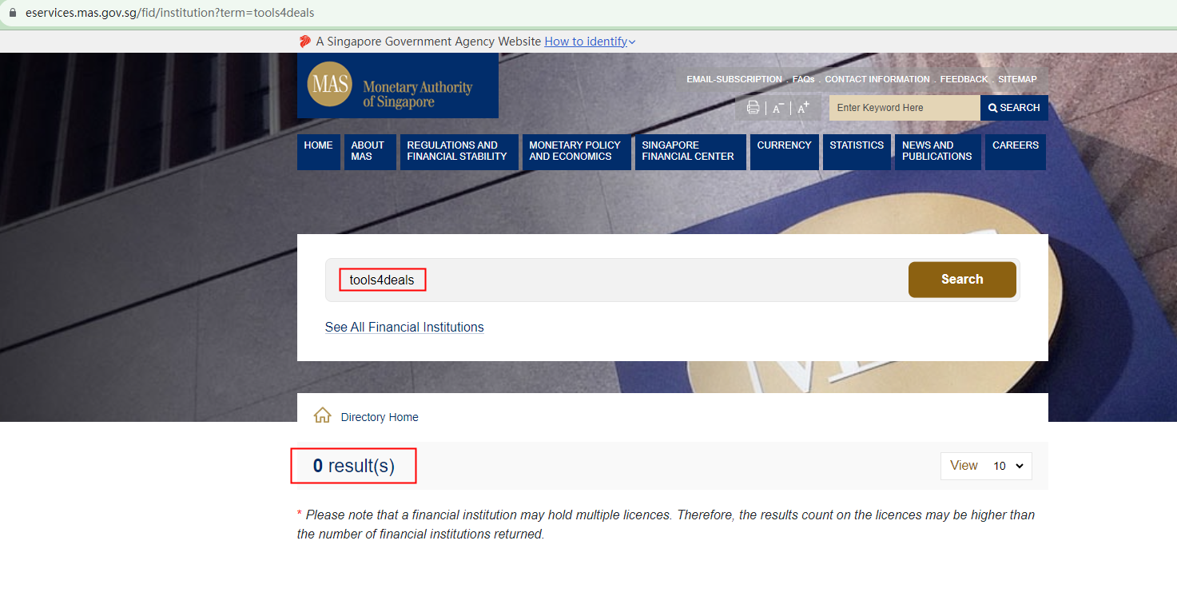Click the browser padlock security icon

[12, 13]
